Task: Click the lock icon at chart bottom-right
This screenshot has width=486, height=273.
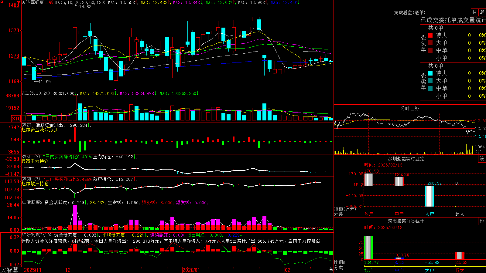Action: coord(331,269)
